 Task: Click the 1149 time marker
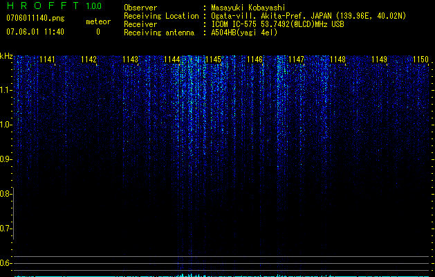click(x=379, y=60)
